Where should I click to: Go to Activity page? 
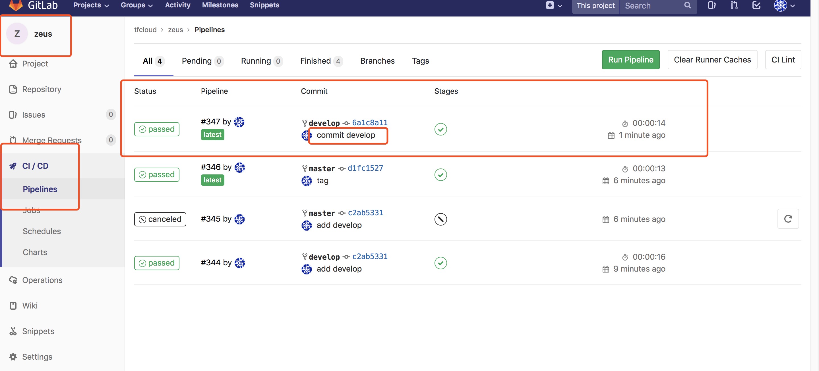(x=178, y=5)
